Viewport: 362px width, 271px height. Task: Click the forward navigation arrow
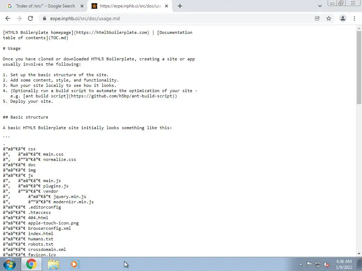point(19,18)
